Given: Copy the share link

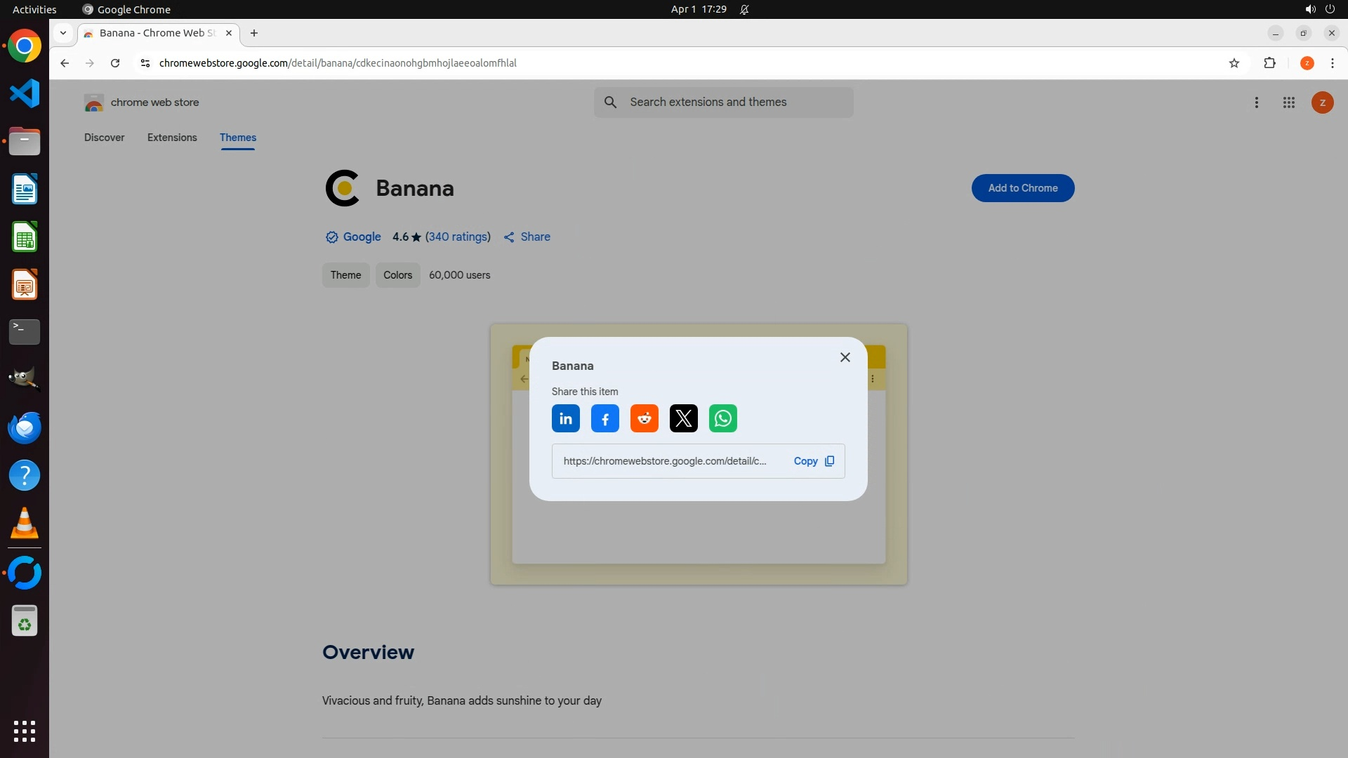Looking at the screenshot, I should 813,461.
